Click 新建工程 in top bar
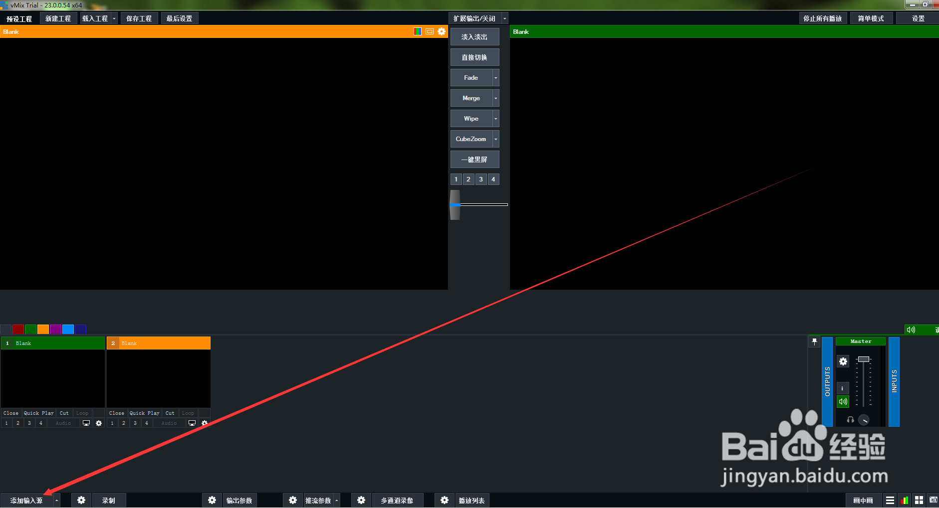The width and height of the screenshot is (939, 508). pyautogui.click(x=58, y=18)
